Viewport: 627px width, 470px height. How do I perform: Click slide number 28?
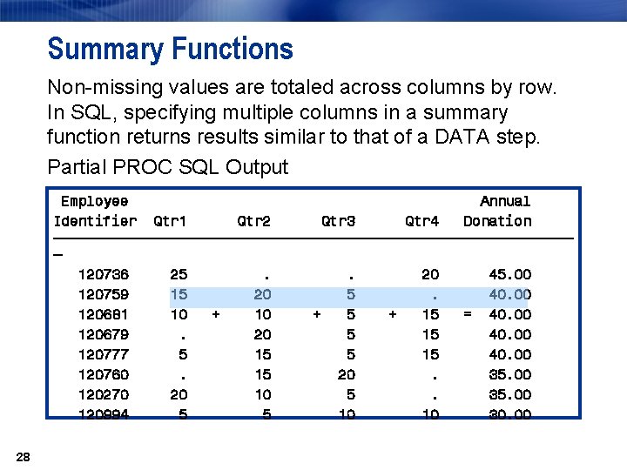point(24,457)
